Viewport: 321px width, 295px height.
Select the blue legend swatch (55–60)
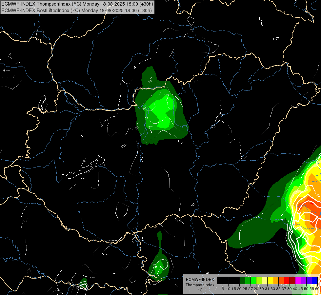coord(315,281)
